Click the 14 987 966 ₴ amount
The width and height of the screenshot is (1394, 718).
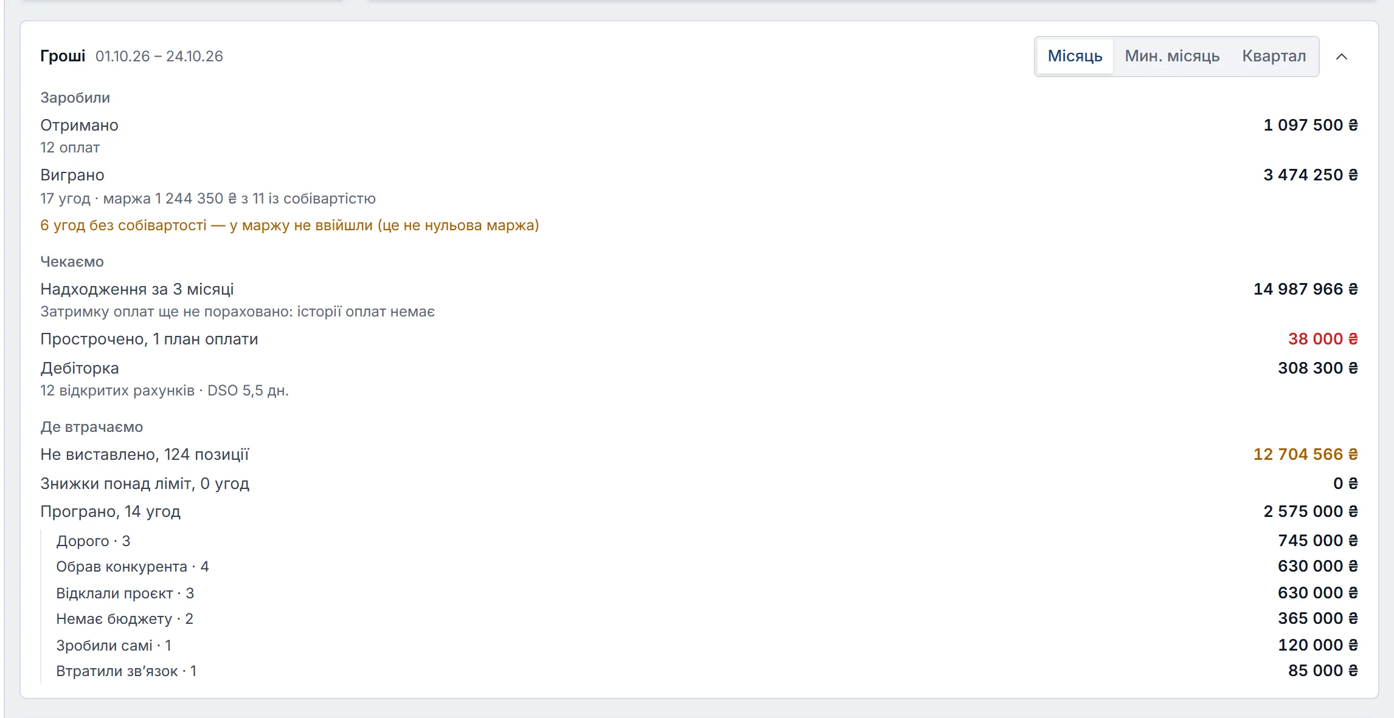tap(1306, 289)
